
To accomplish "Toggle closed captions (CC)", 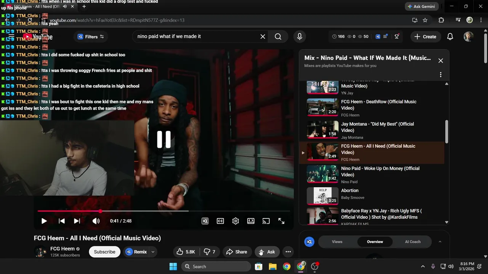I will click(x=220, y=221).
